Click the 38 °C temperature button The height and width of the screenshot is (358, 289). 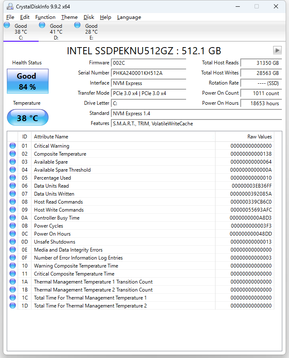click(28, 118)
